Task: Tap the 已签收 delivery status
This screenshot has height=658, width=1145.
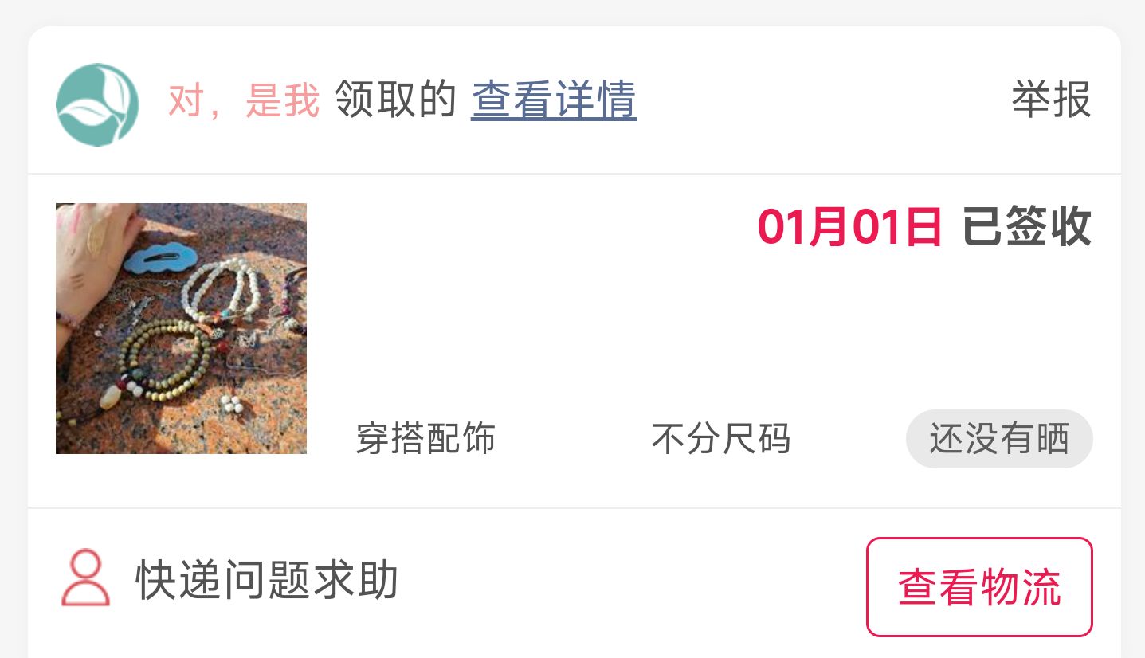Action: tap(1027, 227)
